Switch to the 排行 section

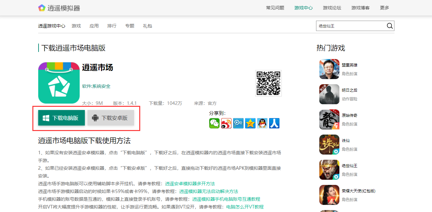(x=112, y=26)
